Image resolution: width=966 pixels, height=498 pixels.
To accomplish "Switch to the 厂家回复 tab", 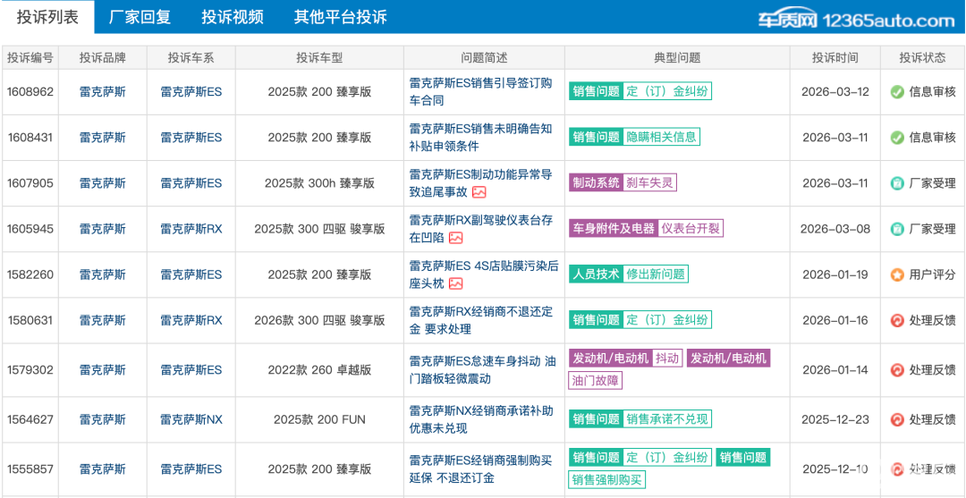I will 140,17.
